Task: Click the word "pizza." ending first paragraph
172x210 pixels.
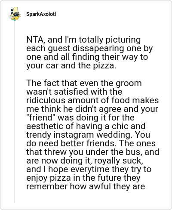Action: point(104,65)
